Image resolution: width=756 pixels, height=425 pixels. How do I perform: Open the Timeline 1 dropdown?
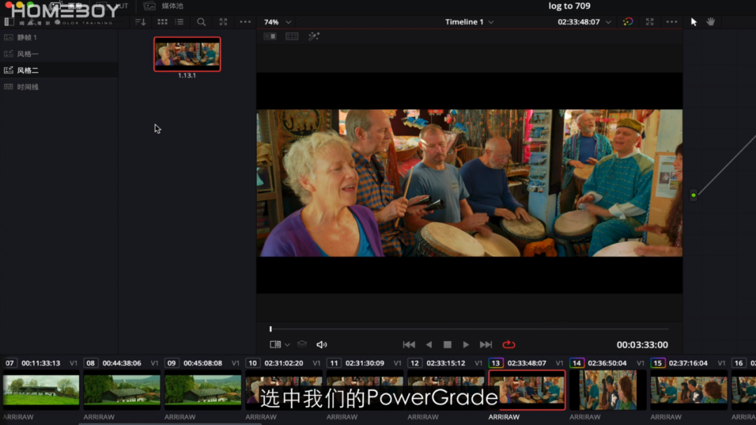coord(491,22)
